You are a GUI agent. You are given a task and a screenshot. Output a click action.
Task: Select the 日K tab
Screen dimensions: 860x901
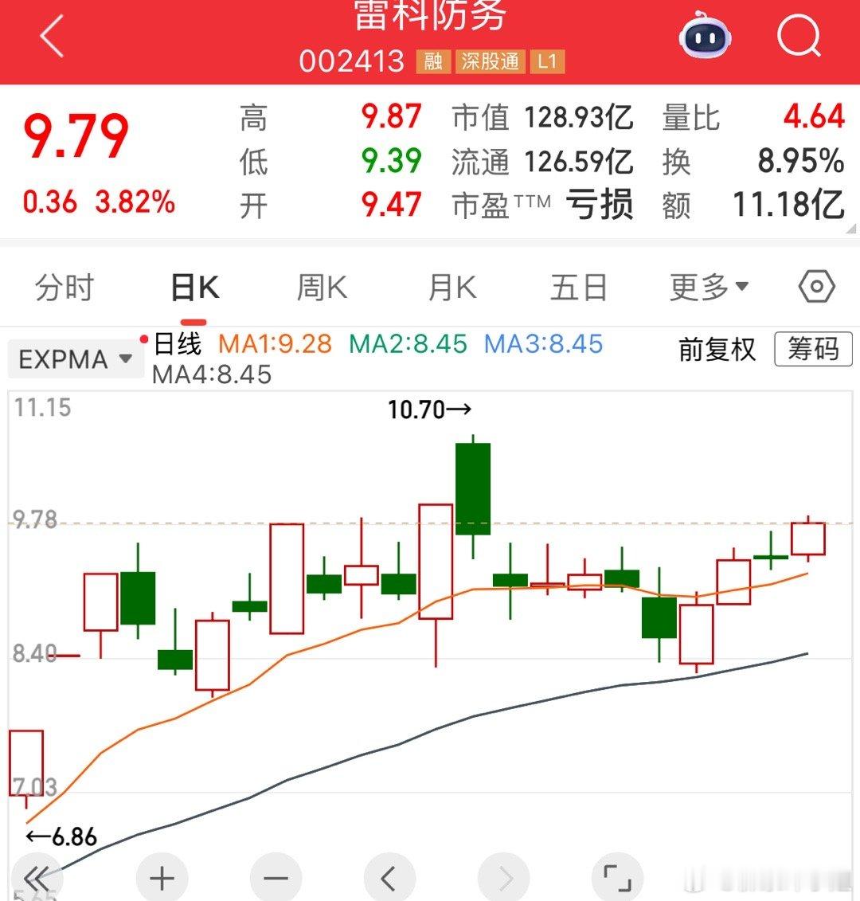(195, 288)
